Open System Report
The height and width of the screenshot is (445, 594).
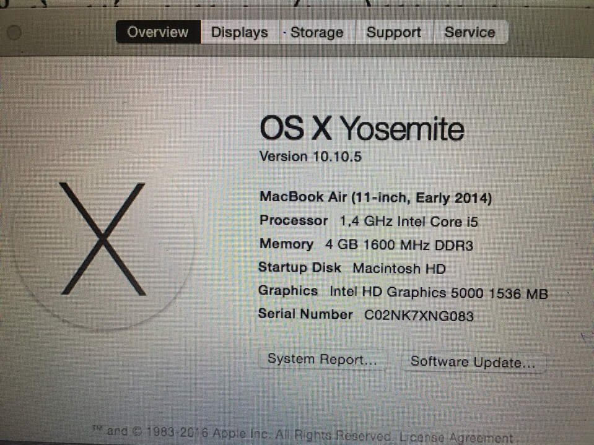pos(322,359)
